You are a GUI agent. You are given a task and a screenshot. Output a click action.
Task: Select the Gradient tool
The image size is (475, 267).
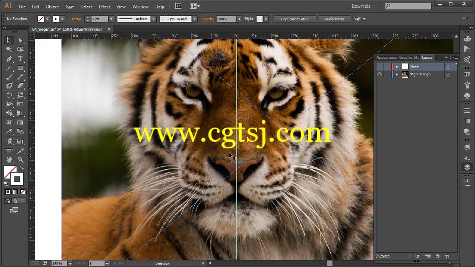point(20,123)
